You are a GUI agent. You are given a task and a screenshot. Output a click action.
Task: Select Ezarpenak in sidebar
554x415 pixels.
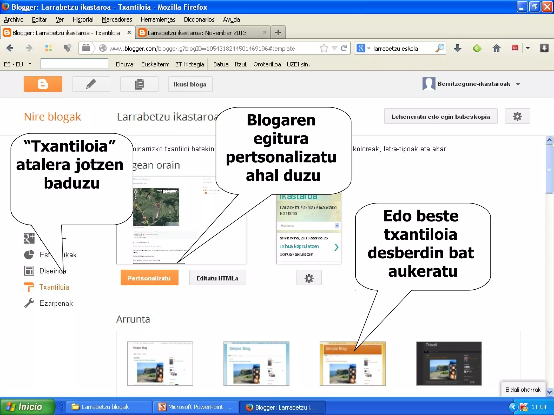click(56, 303)
